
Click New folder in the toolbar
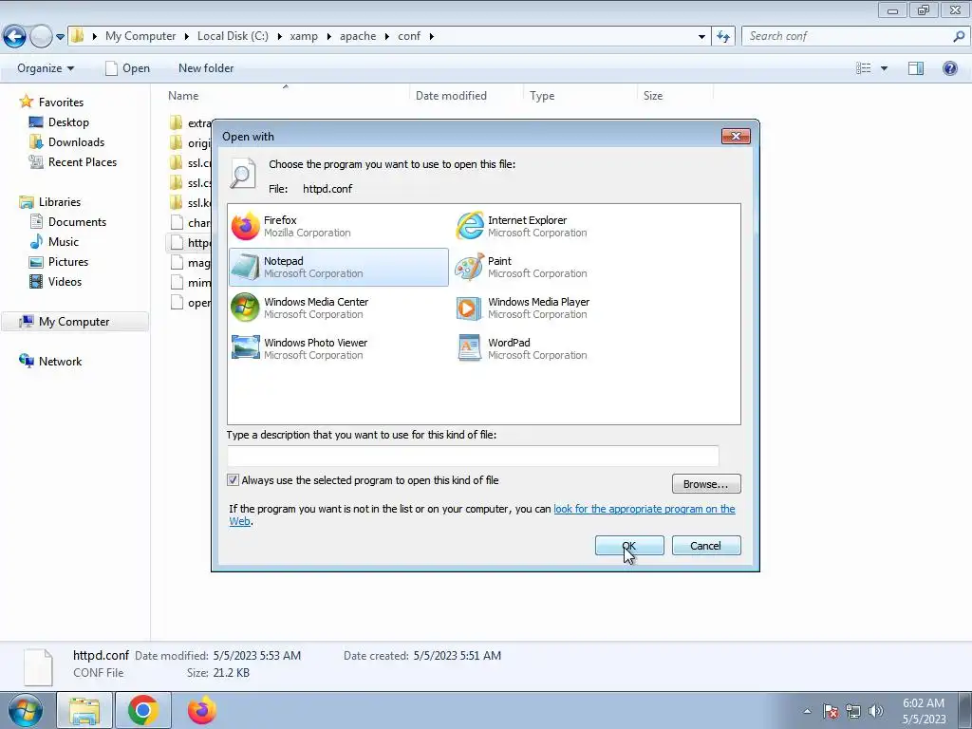pyautogui.click(x=206, y=68)
